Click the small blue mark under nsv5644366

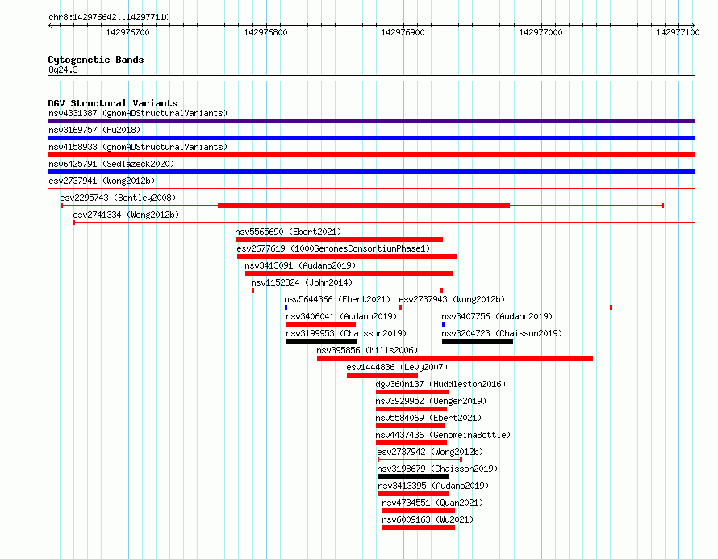286,307
